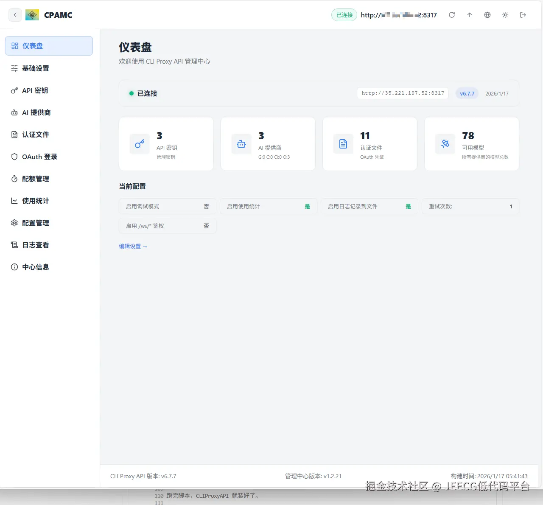
Task: Go to 中心信息 sidebar item
Action: tap(49, 267)
